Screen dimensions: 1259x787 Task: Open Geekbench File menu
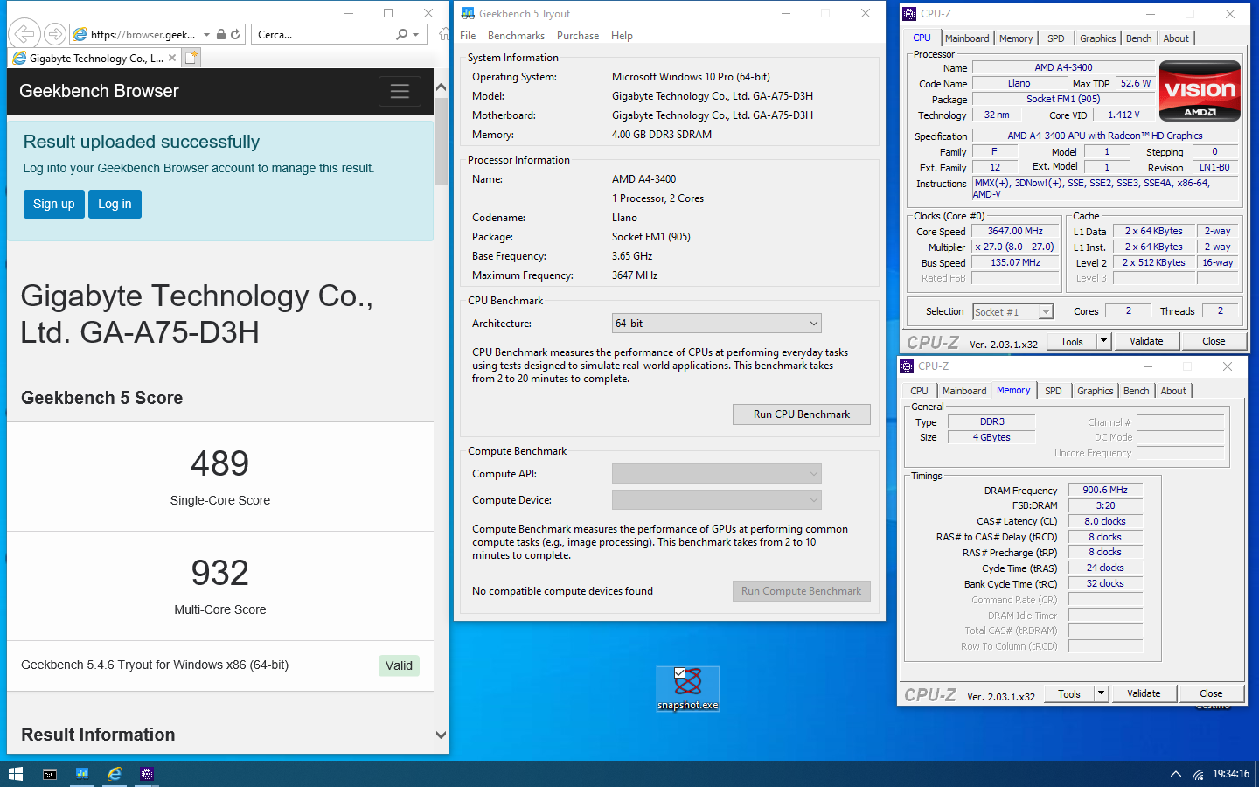(x=468, y=36)
